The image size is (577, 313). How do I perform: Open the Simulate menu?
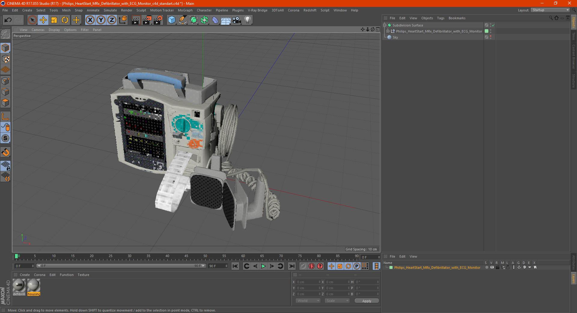pos(110,10)
